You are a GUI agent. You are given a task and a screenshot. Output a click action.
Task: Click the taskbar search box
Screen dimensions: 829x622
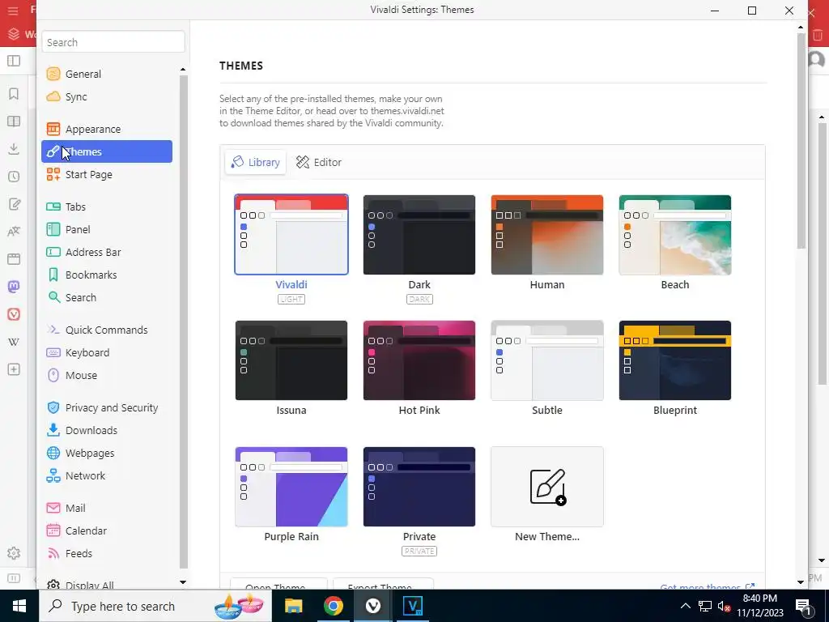155,606
